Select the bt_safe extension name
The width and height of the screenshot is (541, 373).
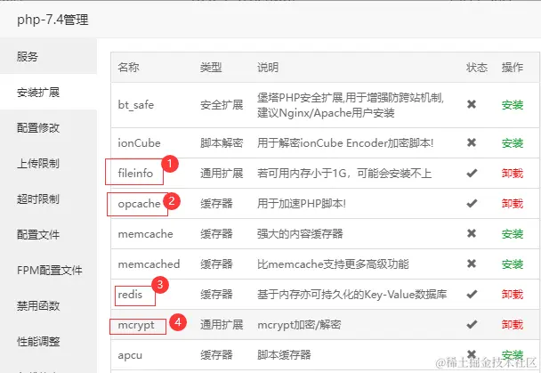coord(135,105)
